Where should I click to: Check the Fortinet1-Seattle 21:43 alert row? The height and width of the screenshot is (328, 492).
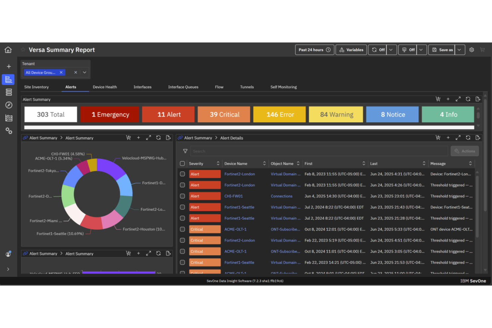coord(182,207)
